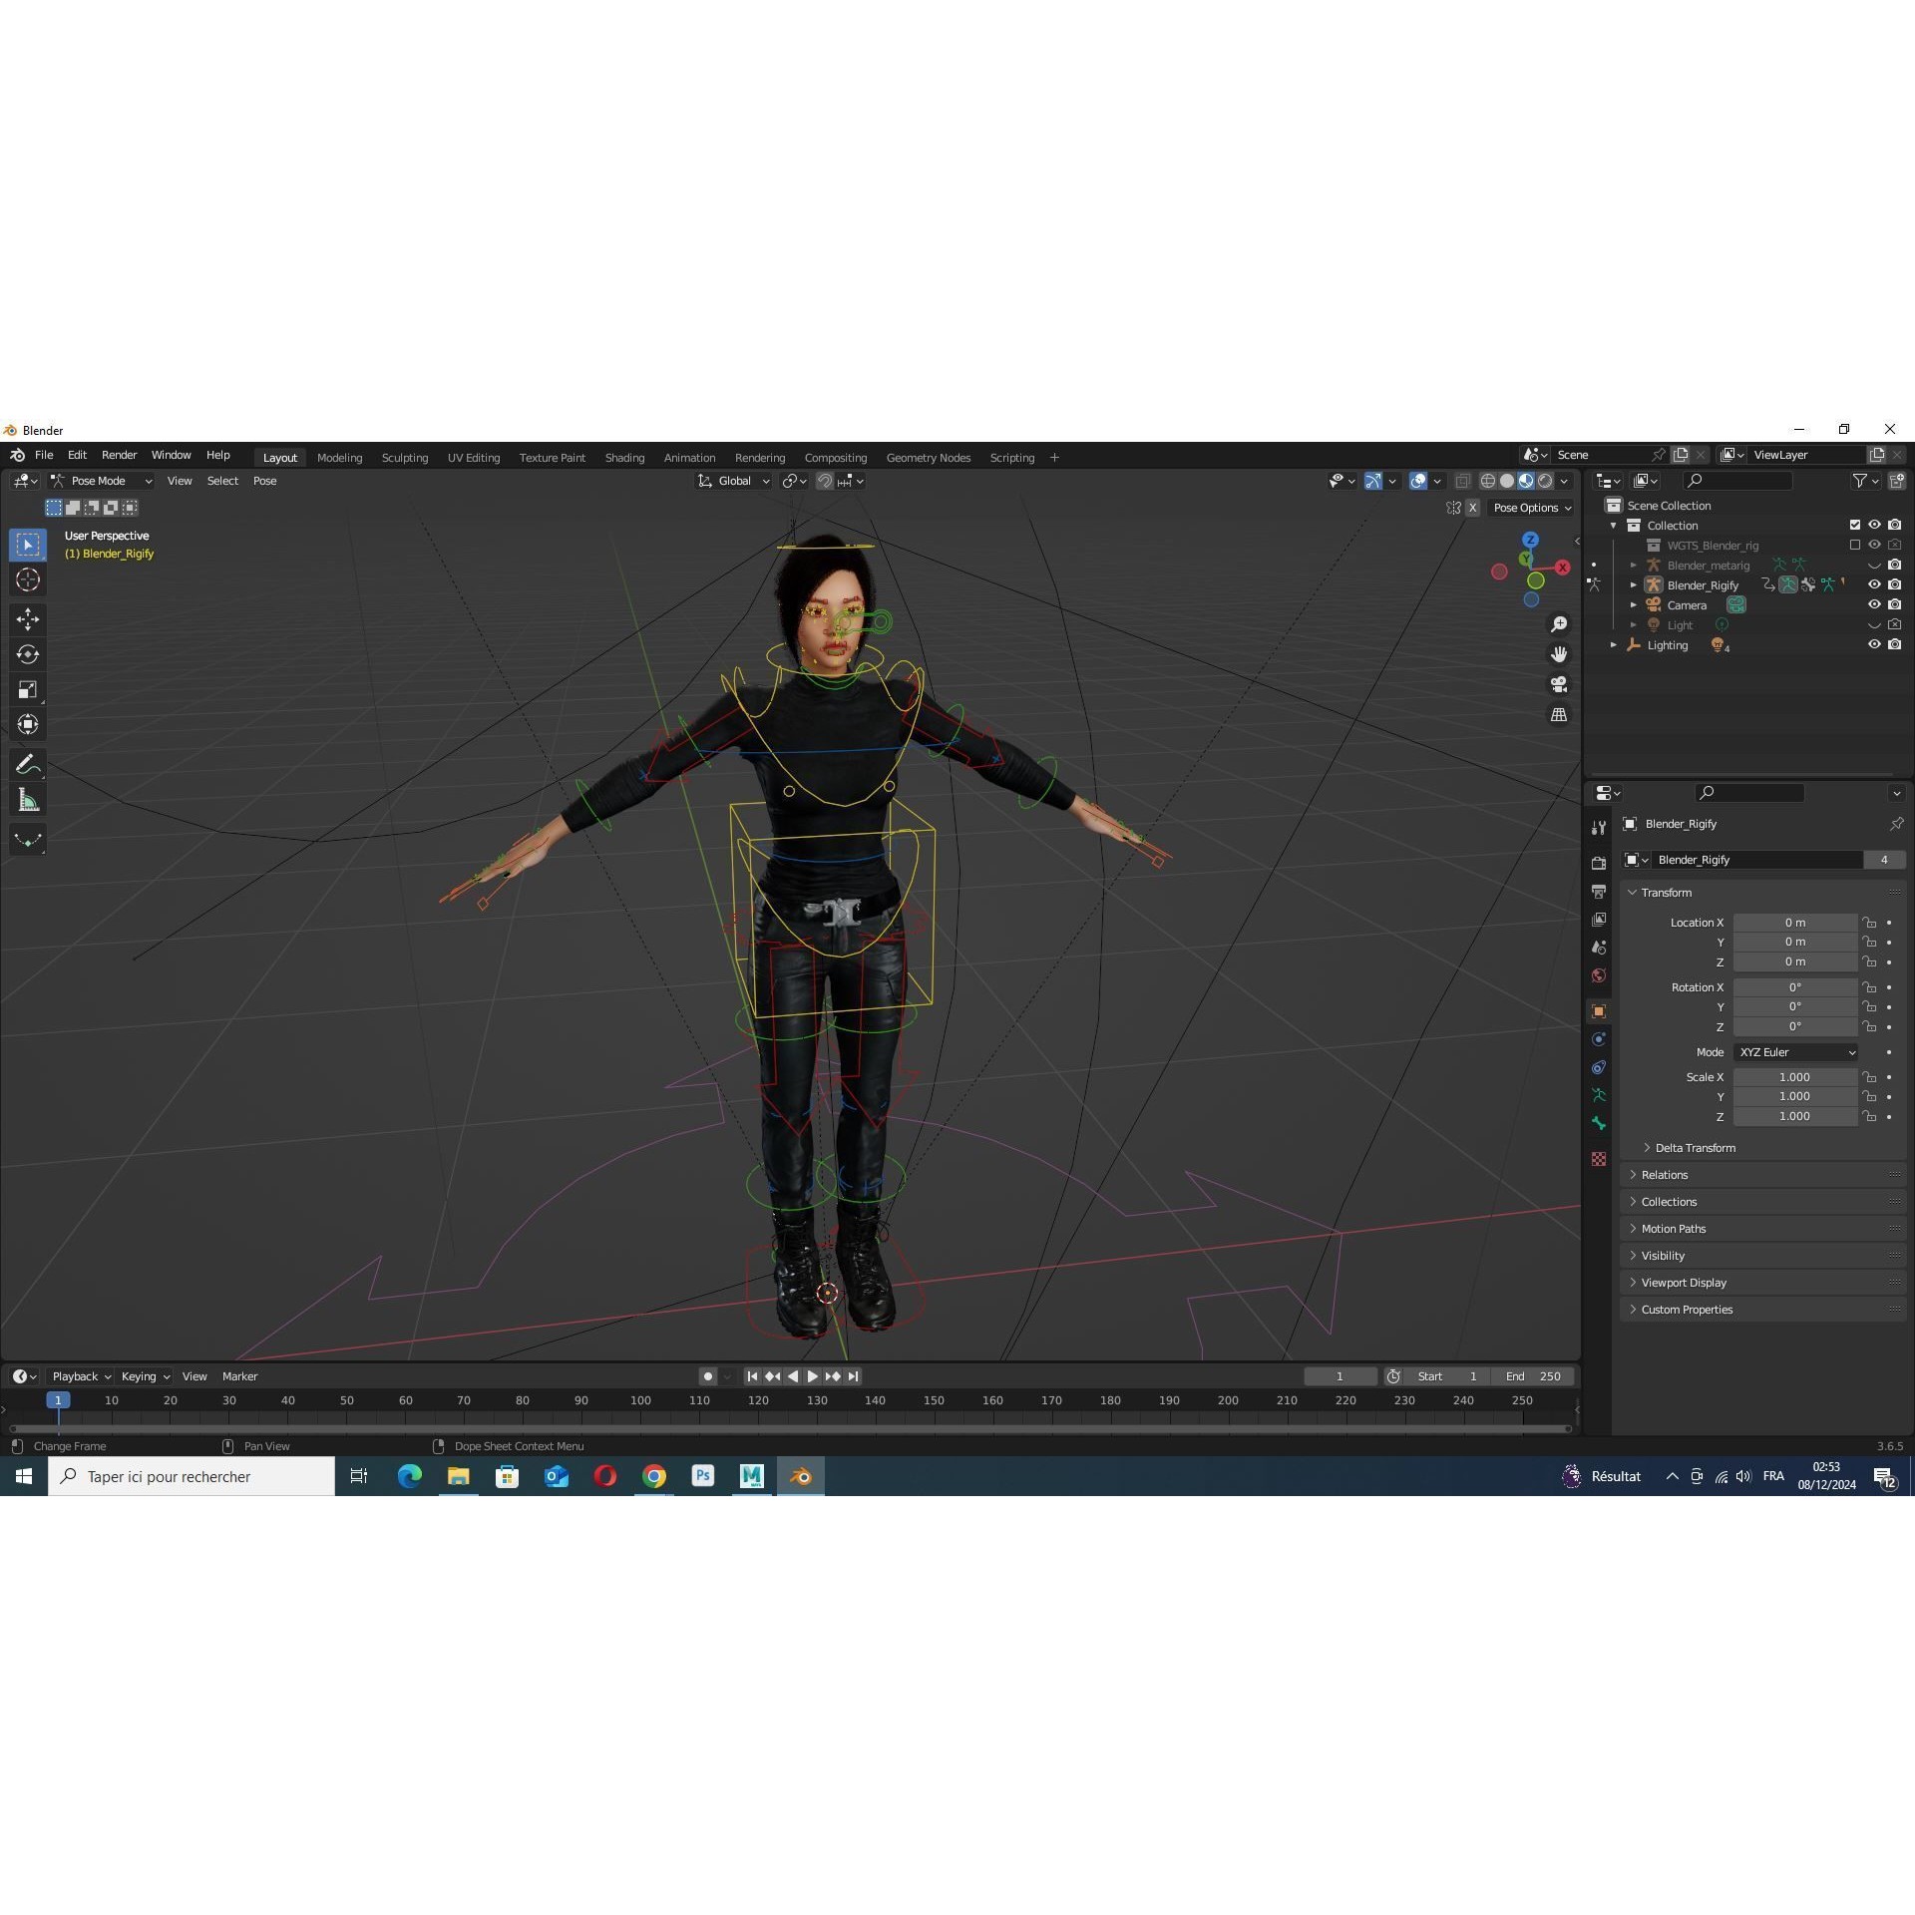
Task: Toggle the camera view icon in viewport
Action: 1558,684
